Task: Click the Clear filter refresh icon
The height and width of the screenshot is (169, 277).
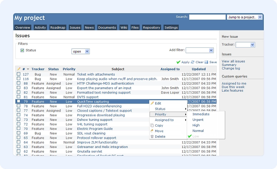Action: pyautogui.click(x=193, y=62)
